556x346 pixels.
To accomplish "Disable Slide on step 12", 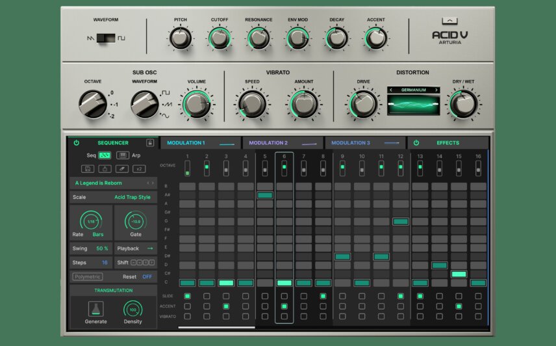I will click(x=400, y=296).
